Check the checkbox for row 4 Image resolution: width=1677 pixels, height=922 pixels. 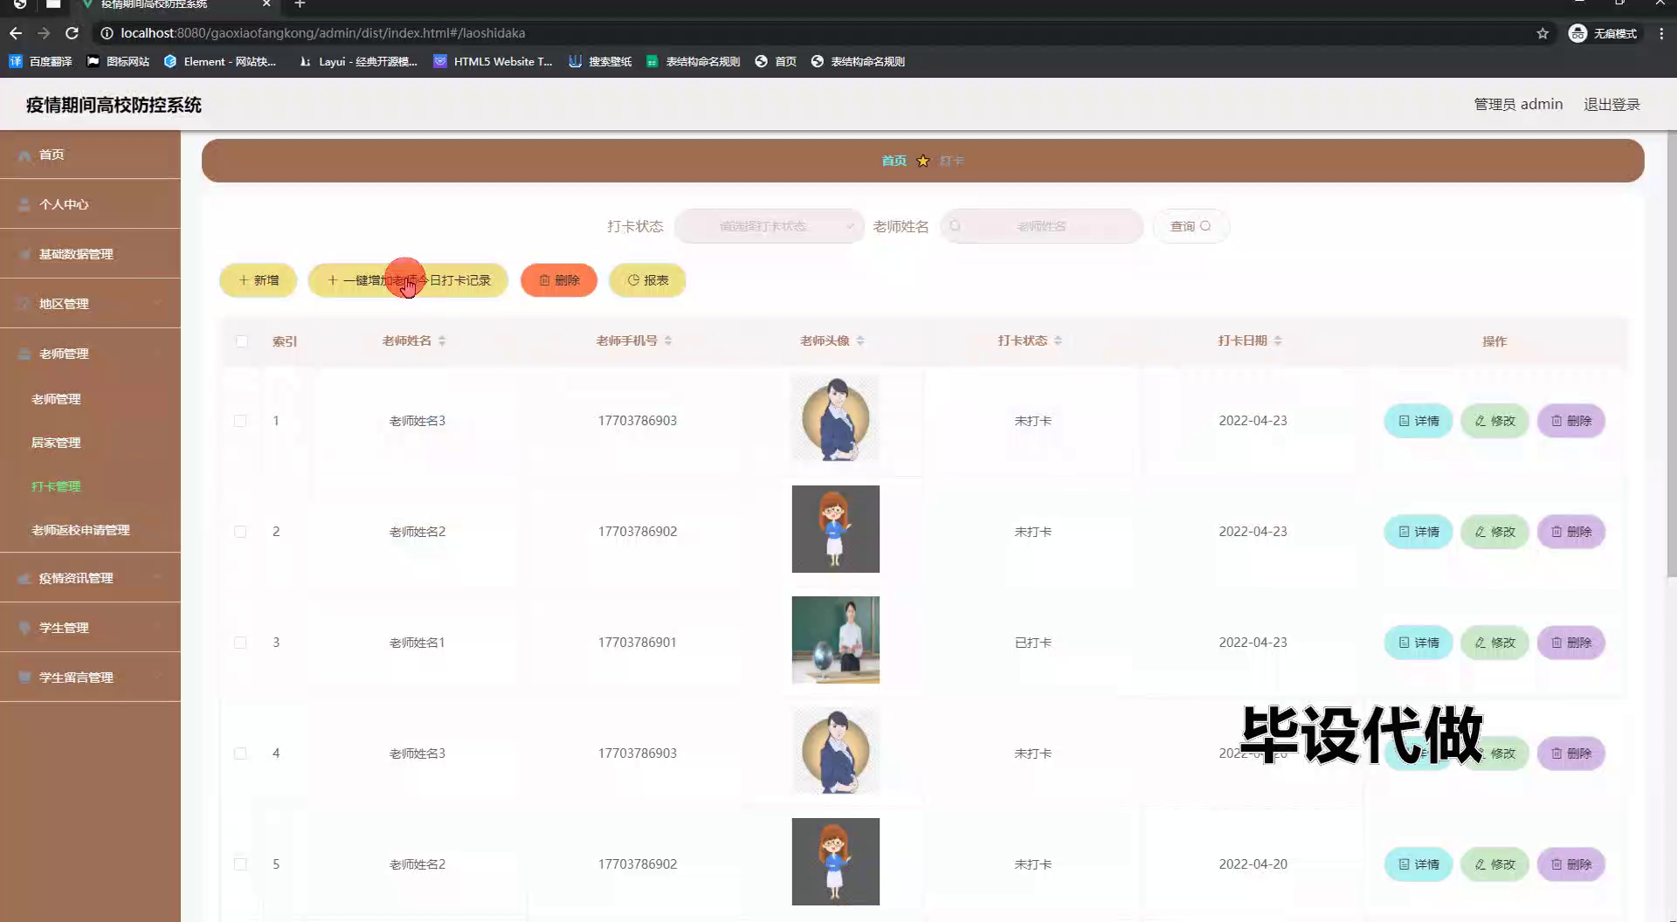point(240,753)
